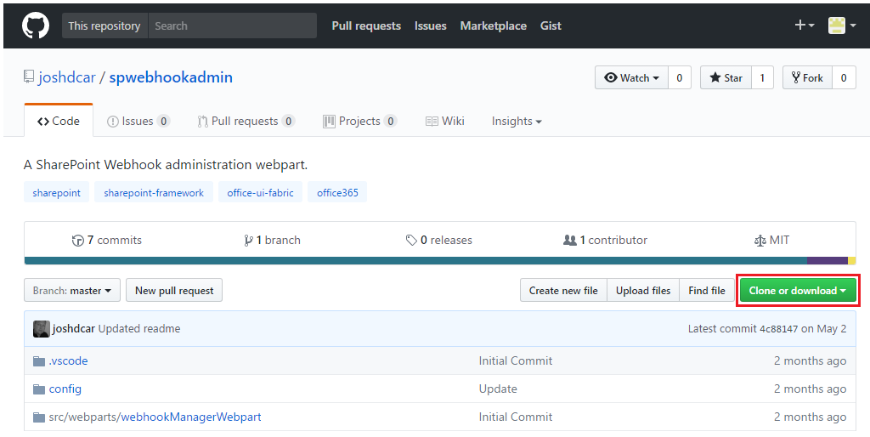Open the config folder
Image resolution: width=870 pixels, height=437 pixels.
65,389
